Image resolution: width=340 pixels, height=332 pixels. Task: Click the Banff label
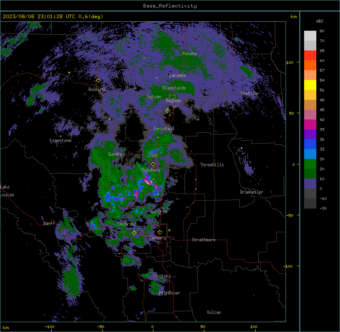49,224
